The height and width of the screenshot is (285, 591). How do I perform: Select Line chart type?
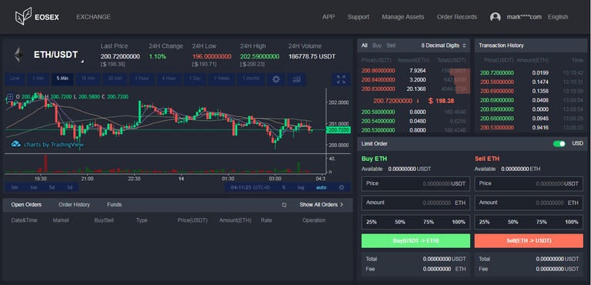click(x=15, y=79)
